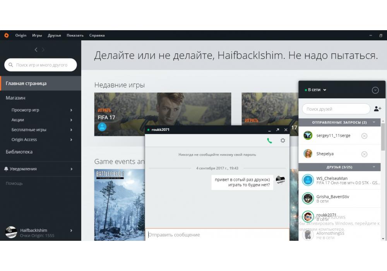The width and height of the screenshot is (387, 271).
Task: Select friend Grisha_BavenStiv name
Action: coord(333,196)
